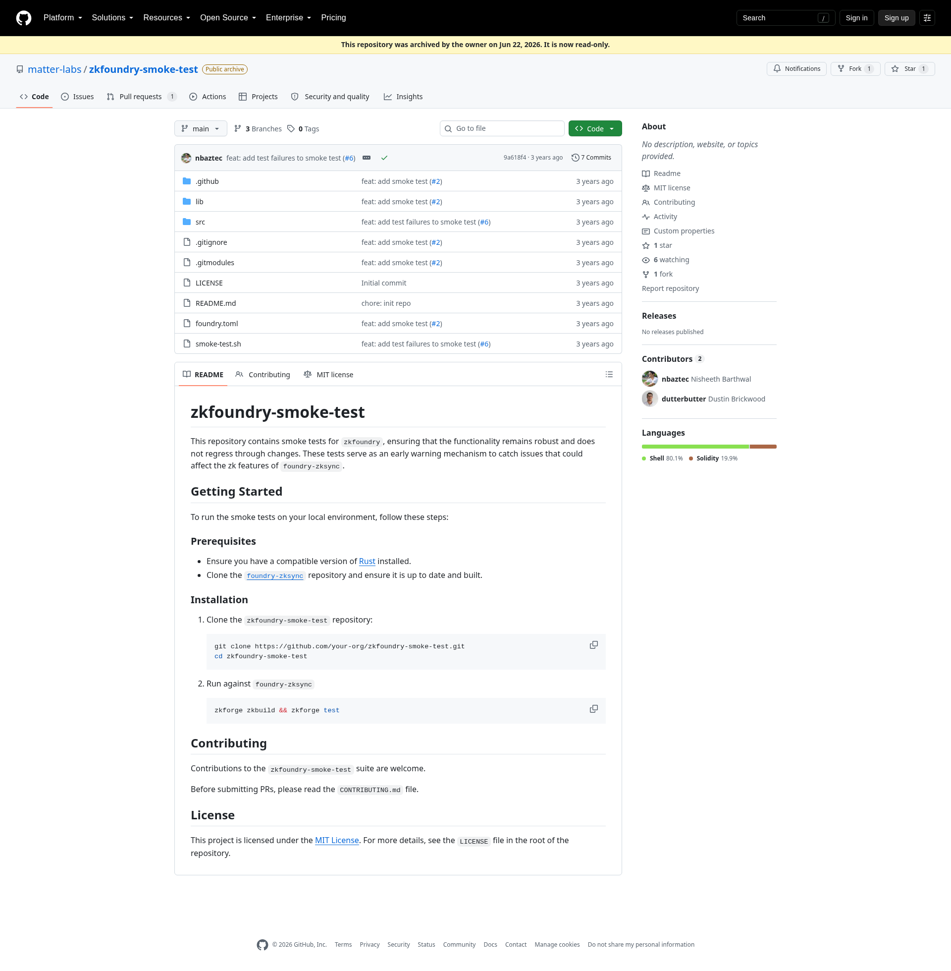View the 3 Branches link
The width and height of the screenshot is (951, 971).
(258, 129)
